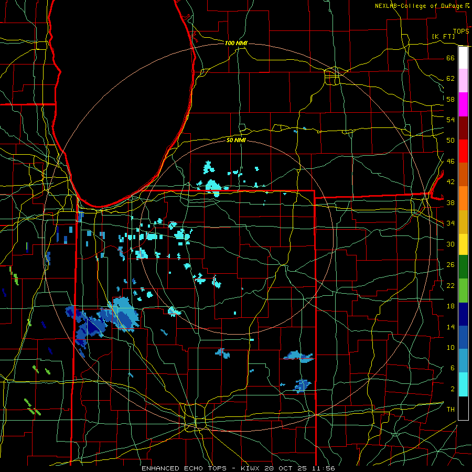The height and width of the screenshot is (472, 472).
Task: Click the NEXLAB-College of DuPage label
Action: click(x=419, y=6)
